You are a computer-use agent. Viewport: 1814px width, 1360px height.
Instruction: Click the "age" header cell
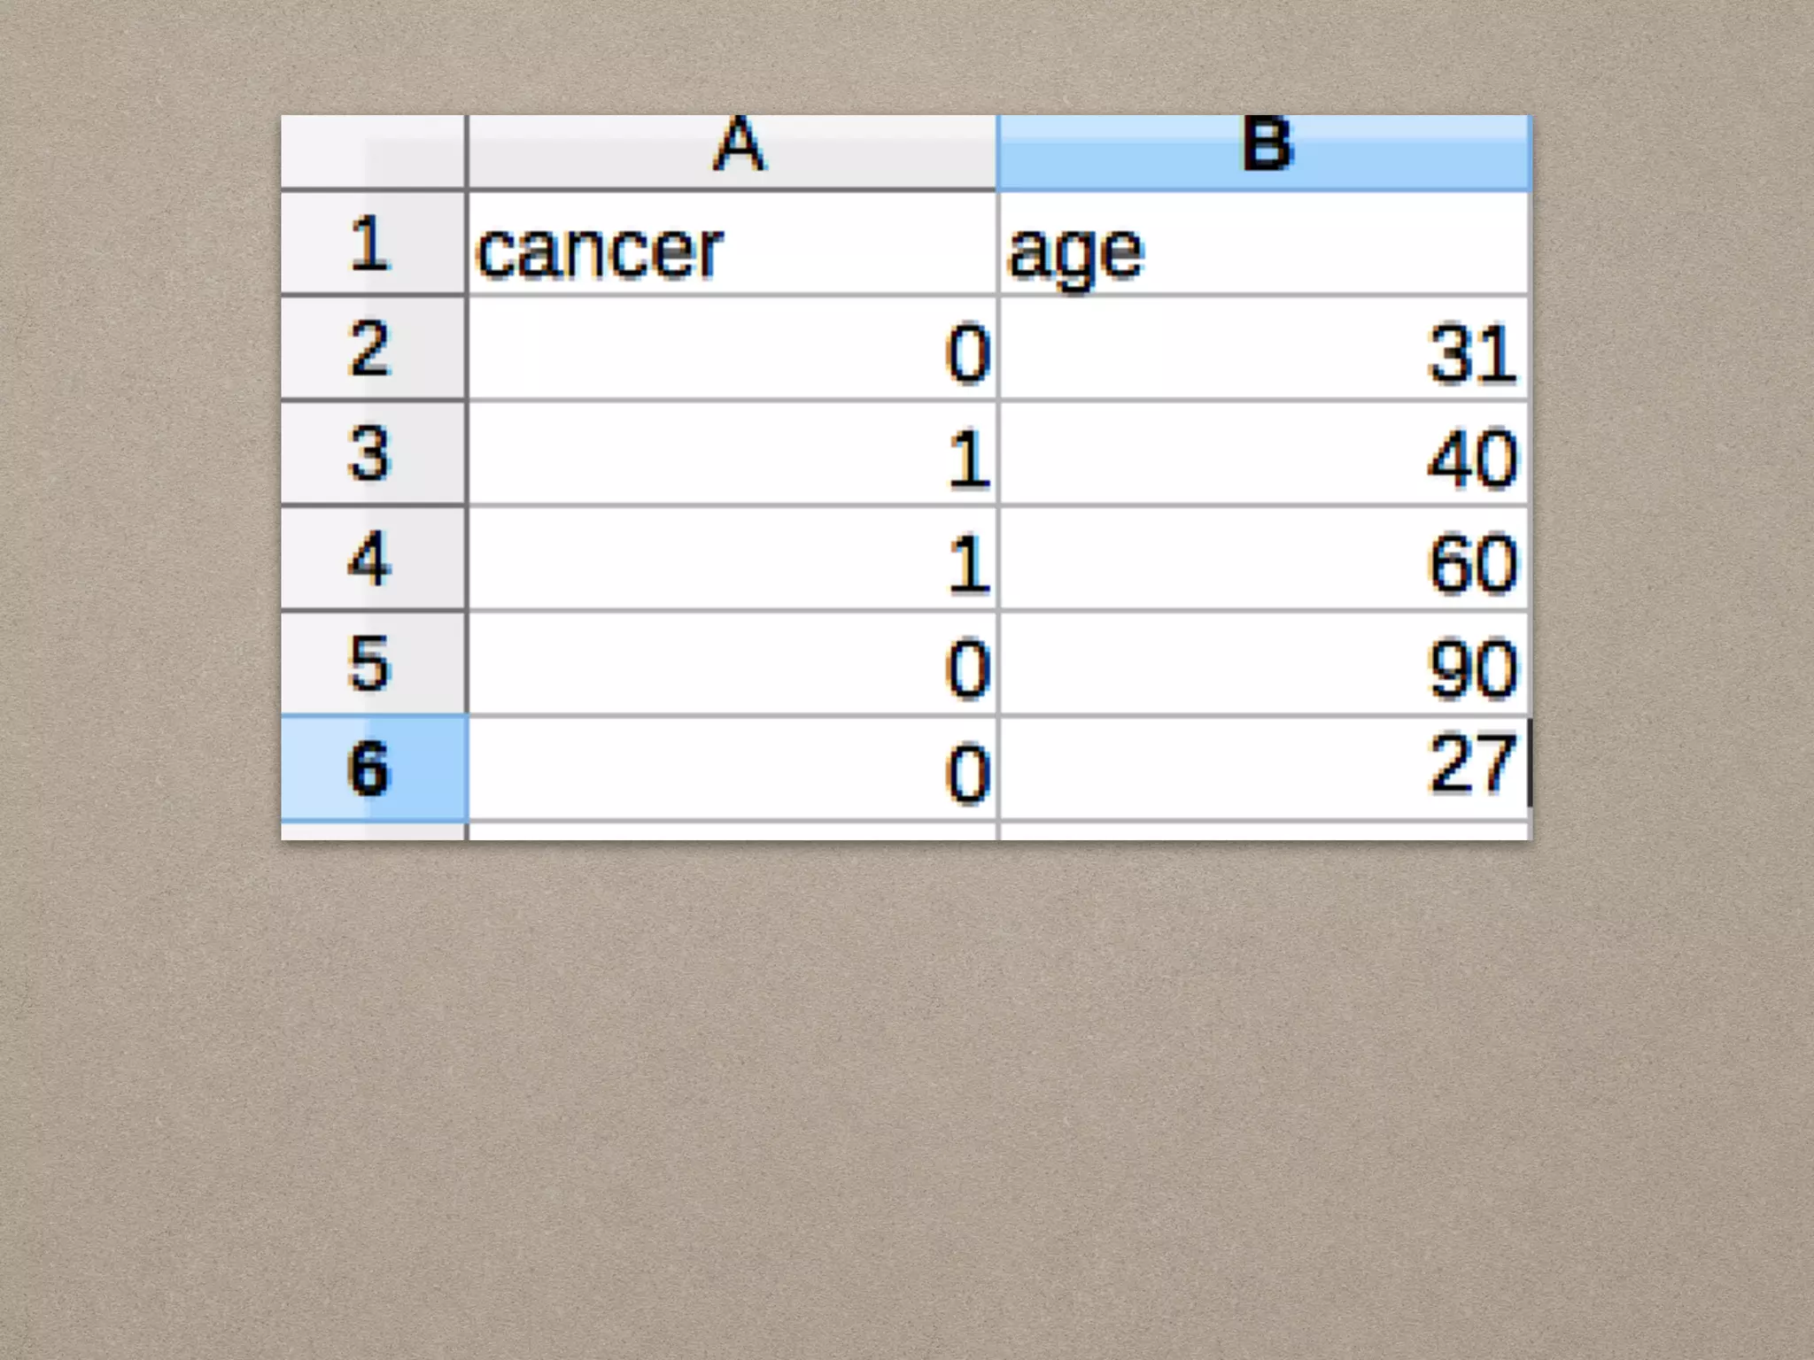pos(1264,243)
